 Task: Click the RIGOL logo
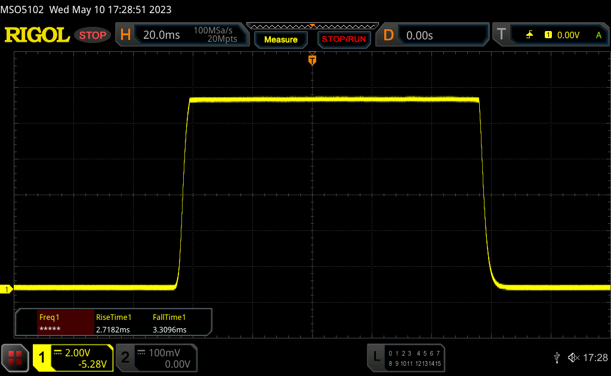pos(37,35)
